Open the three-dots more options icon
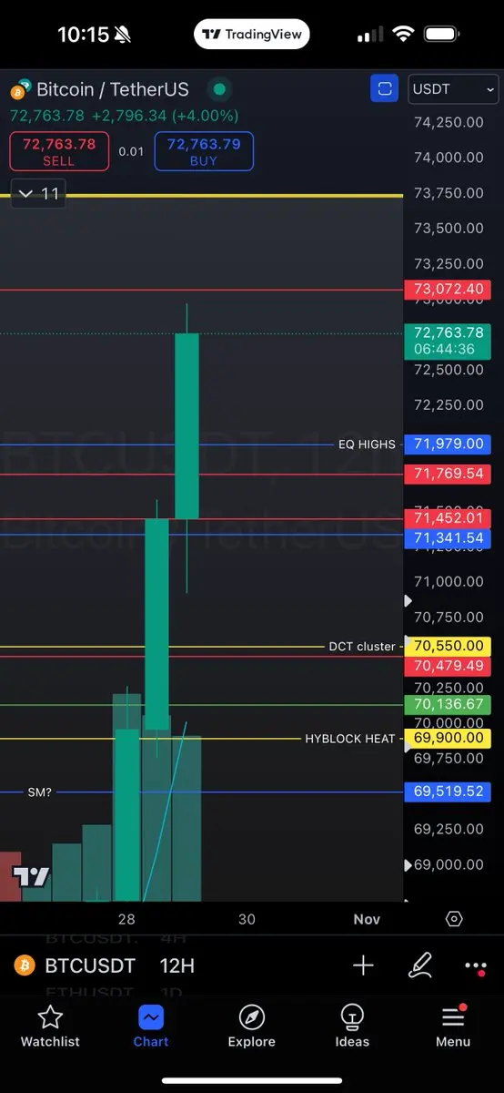 476,966
